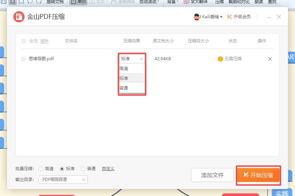Click the 文件名 column header
Viewport: 295px width, 196px height.
71,41
